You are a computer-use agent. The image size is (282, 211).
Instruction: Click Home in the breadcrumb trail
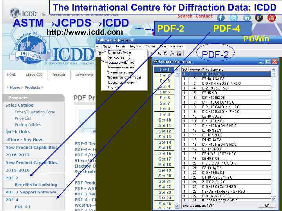[15, 88]
